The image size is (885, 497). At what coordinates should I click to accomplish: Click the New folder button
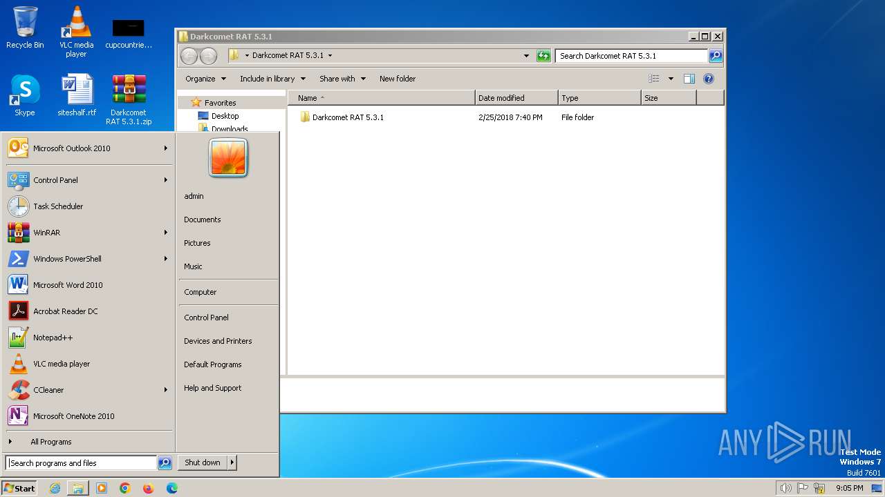click(398, 79)
